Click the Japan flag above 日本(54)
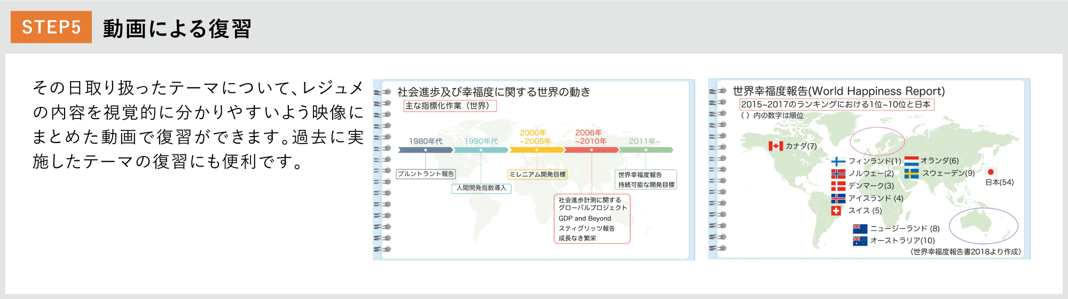The image size is (1068, 299). [x=991, y=172]
